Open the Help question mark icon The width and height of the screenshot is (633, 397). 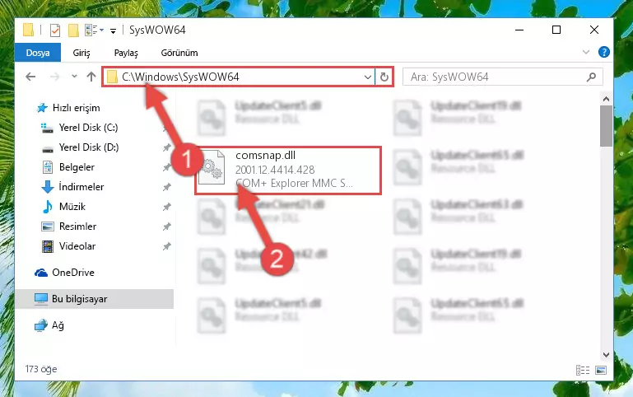point(604,52)
